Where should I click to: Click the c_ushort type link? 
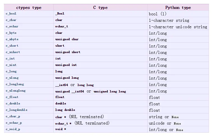(x=13, y=52)
